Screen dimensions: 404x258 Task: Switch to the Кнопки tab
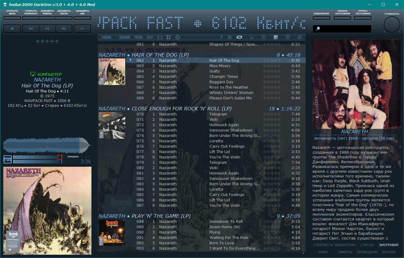[389, 252]
